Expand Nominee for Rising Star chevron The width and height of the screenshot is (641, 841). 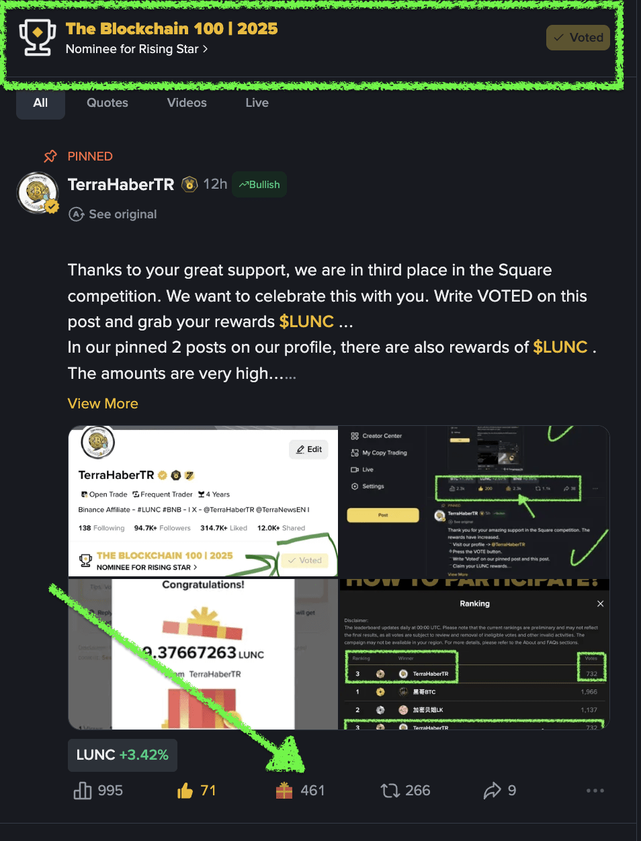[x=206, y=49]
